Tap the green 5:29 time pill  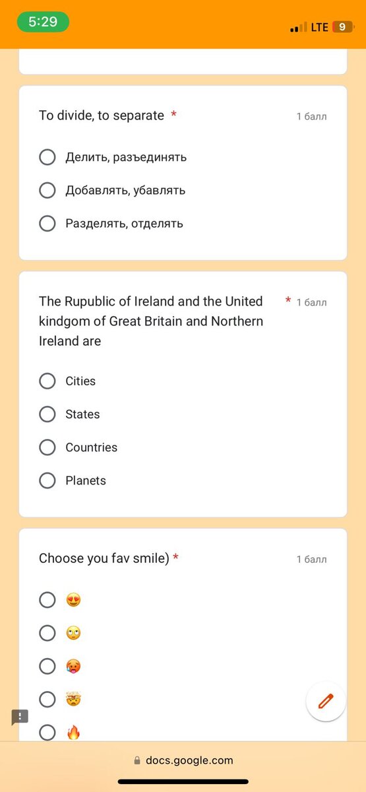(x=43, y=22)
